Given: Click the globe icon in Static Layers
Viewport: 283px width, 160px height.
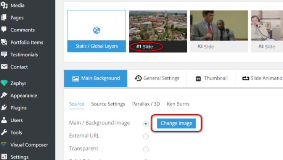Looking at the screenshot, I should click(97, 30).
